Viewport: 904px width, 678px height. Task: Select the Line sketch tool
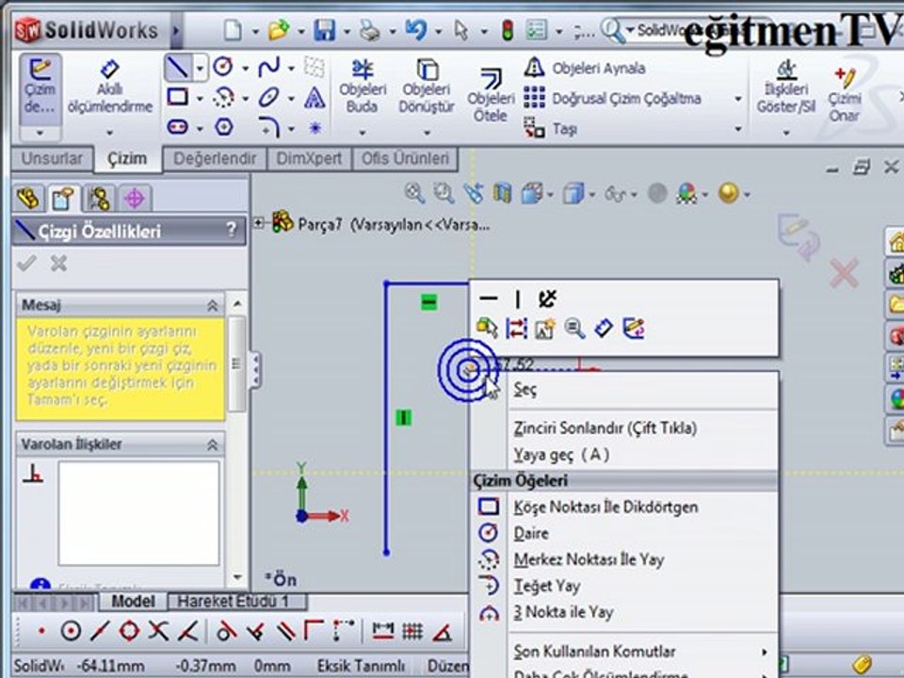pos(178,68)
